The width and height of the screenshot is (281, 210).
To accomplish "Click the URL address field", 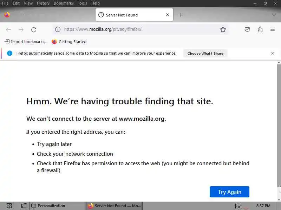I will click(x=140, y=30).
